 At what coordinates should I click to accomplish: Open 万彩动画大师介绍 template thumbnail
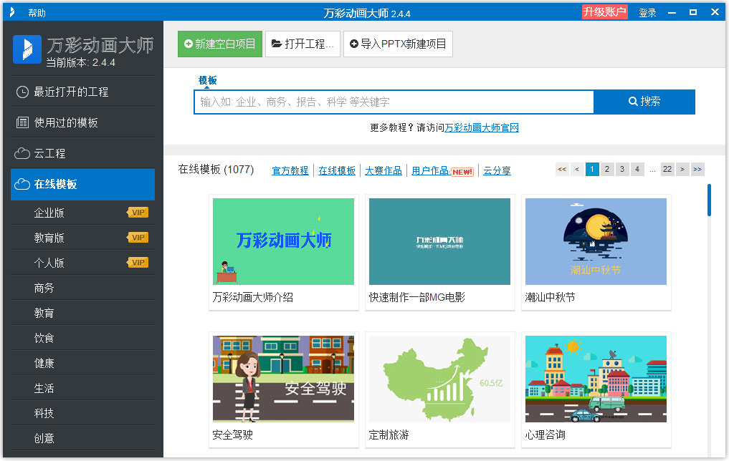point(284,241)
